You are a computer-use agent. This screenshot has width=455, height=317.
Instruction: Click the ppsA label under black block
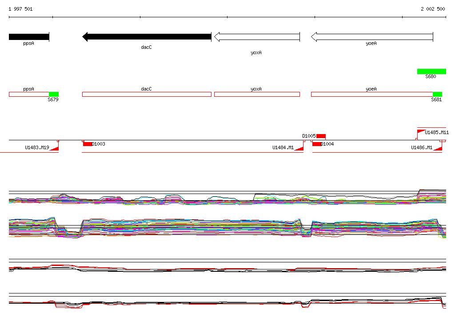28,43
